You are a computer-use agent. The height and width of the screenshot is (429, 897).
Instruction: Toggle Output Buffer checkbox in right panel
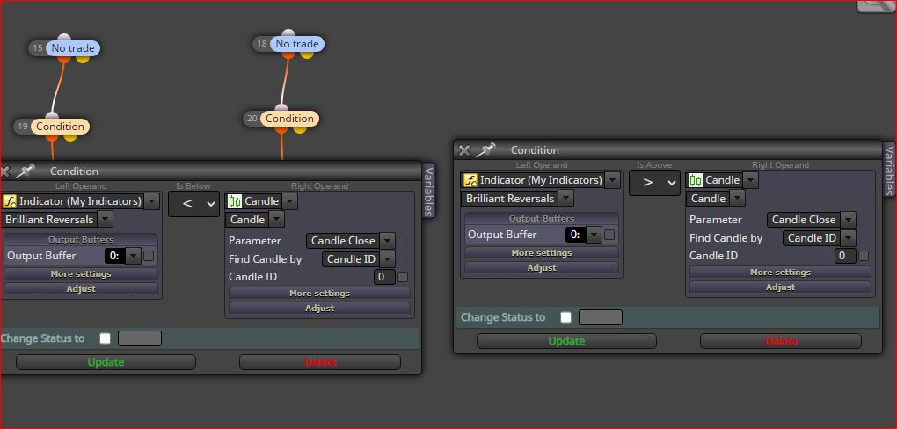tap(609, 235)
